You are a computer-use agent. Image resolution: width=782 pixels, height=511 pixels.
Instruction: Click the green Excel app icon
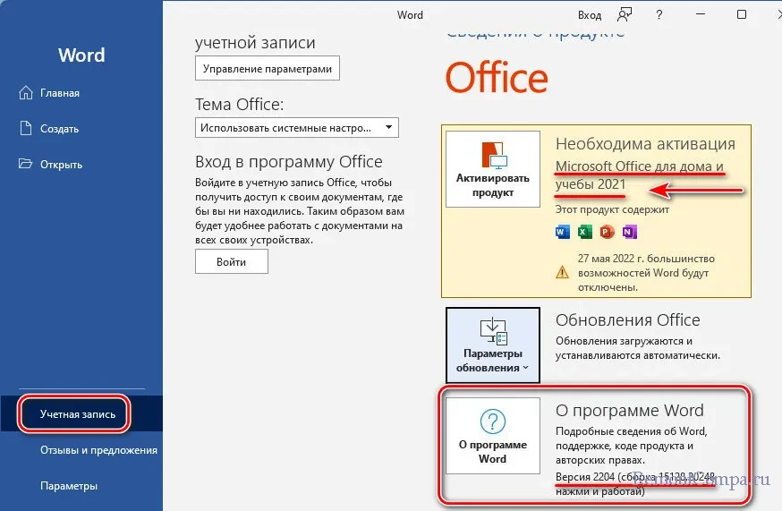(585, 232)
